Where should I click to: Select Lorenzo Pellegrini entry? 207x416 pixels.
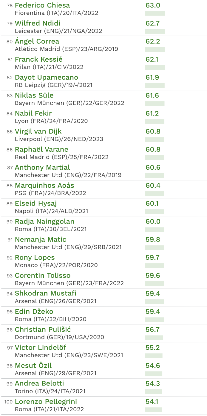[x=46, y=401]
